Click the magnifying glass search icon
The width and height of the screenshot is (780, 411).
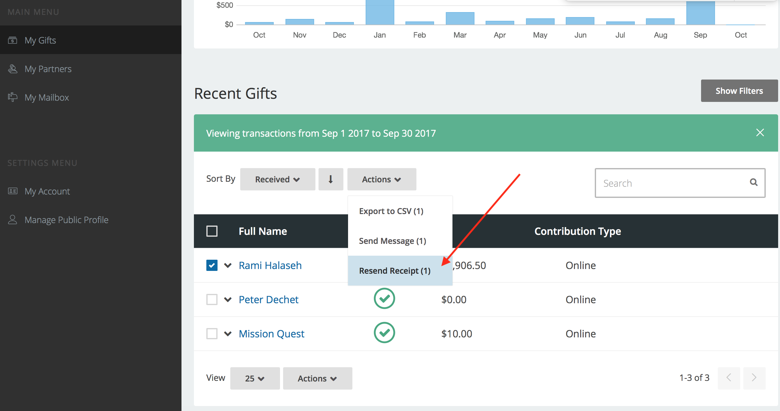[754, 182]
